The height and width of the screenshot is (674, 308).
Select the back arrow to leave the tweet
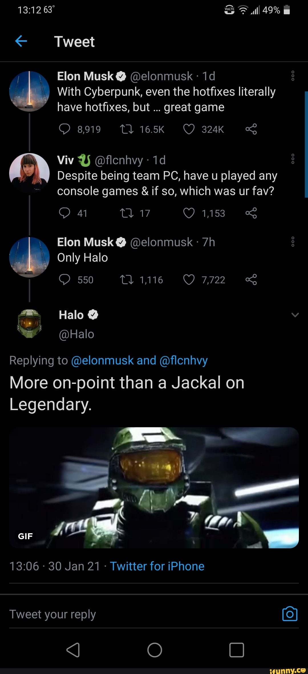pos(21,41)
